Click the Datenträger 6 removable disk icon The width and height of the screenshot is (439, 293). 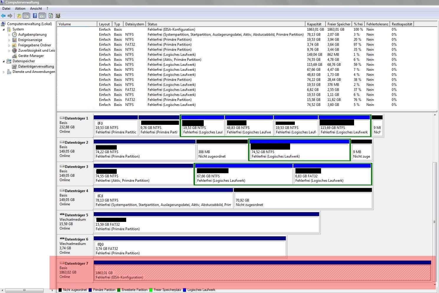click(62, 239)
